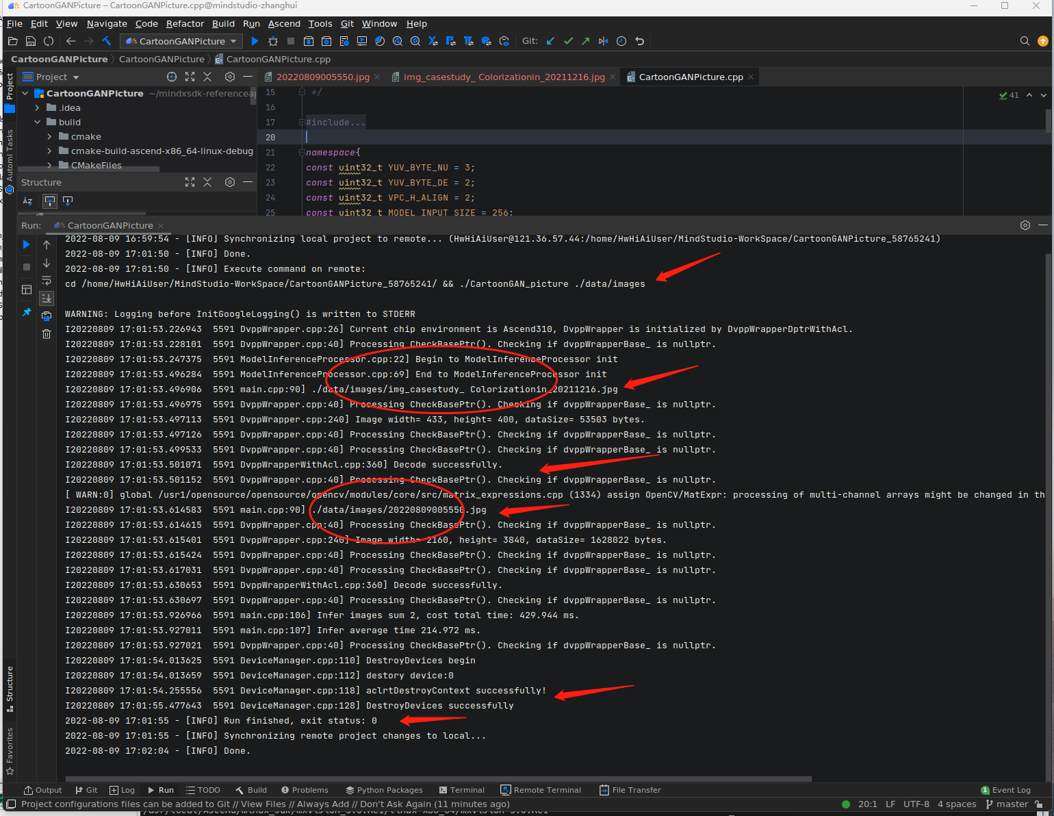Run CartoonGANPicture from the main toolbar
The height and width of the screenshot is (816, 1054).
[x=255, y=41]
